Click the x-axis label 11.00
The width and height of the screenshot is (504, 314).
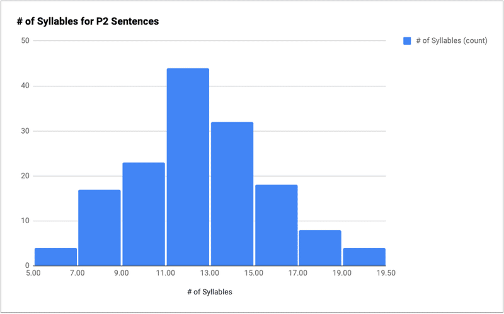click(166, 273)
